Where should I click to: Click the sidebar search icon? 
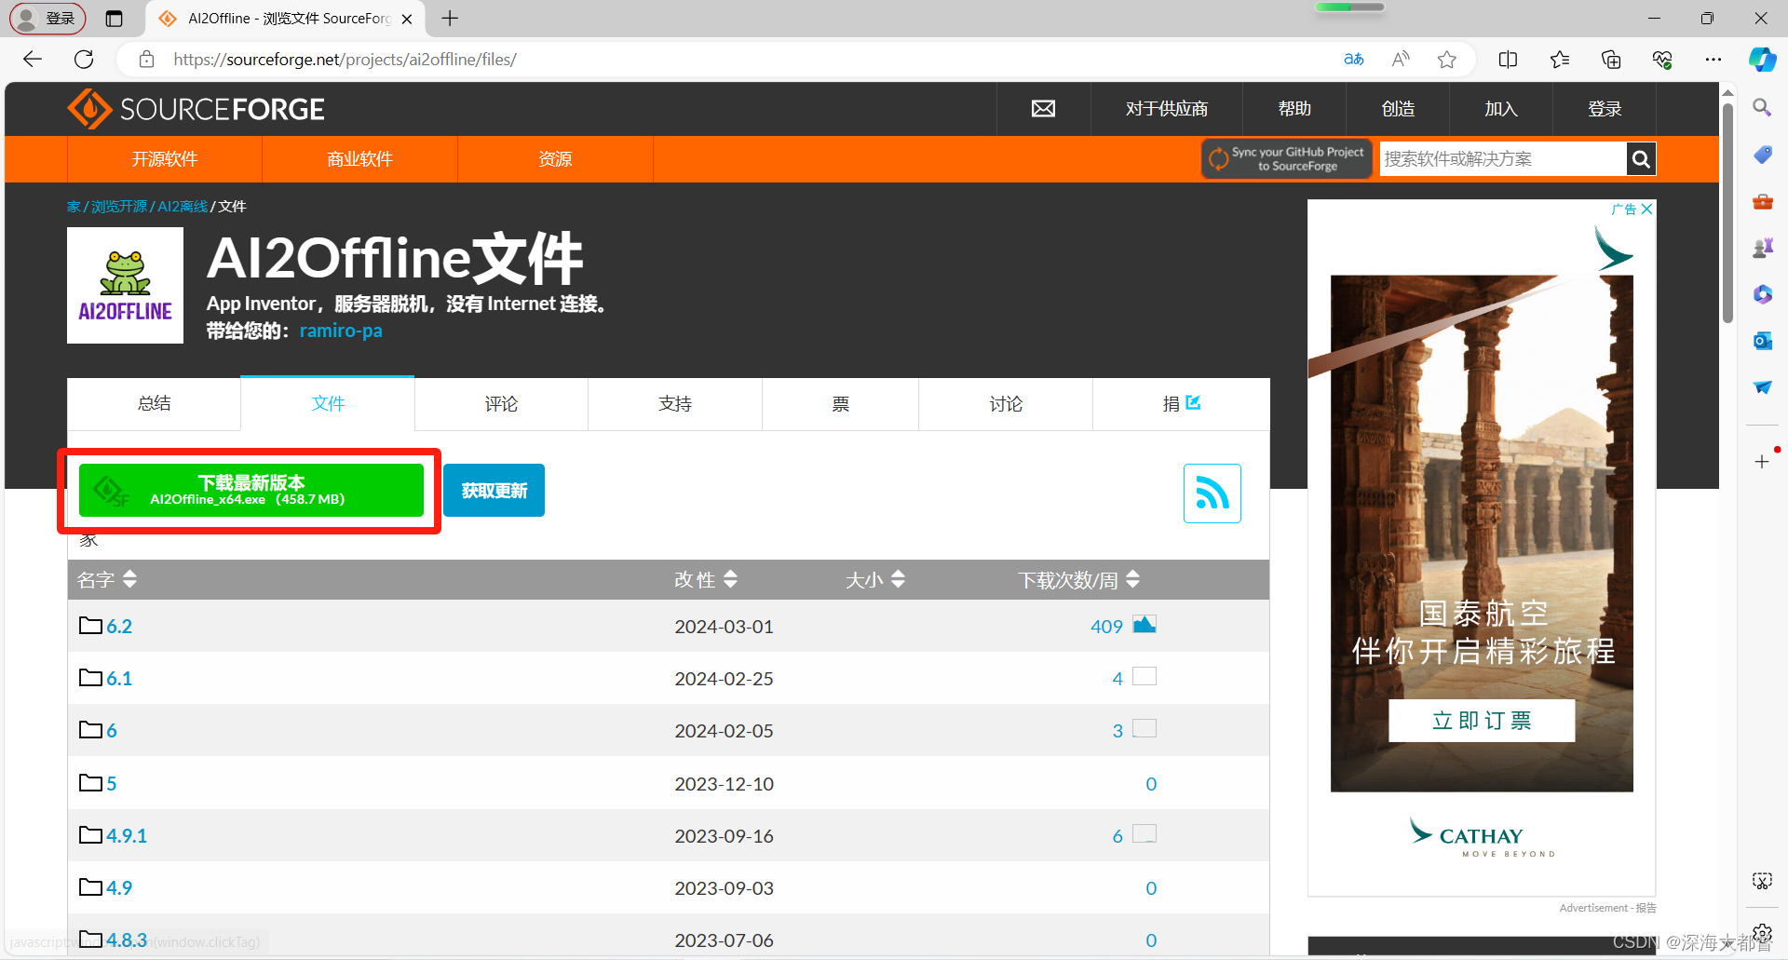pos(1762,108)
